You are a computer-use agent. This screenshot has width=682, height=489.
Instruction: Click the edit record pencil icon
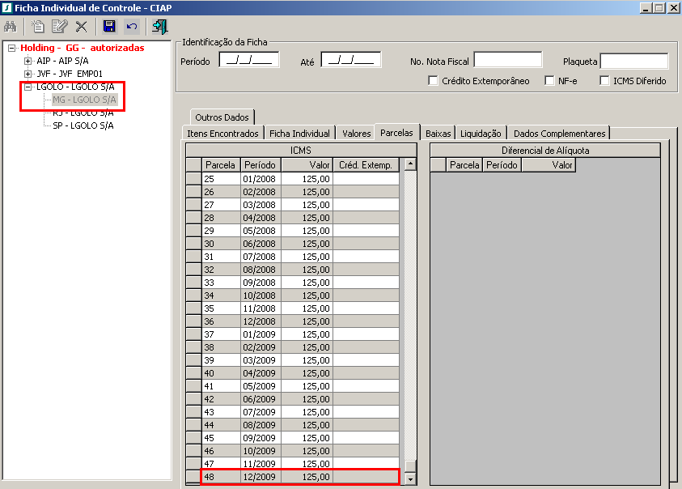coord(58,26)
